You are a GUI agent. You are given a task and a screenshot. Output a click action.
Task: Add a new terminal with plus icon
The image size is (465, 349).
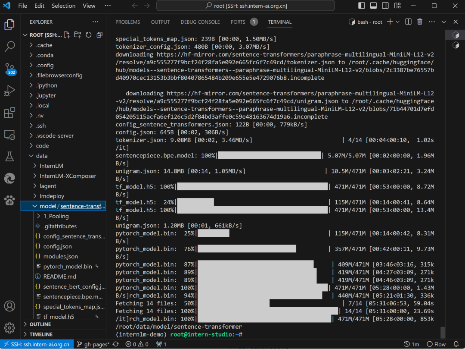point(390,22)
